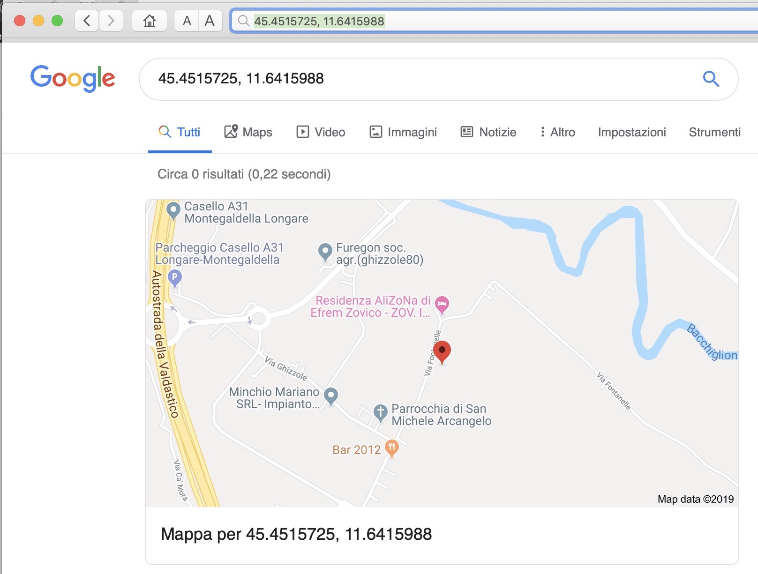This screenshot has height=574, width=758.
Task: Click the red location marker on map
Action: point(442,352)
